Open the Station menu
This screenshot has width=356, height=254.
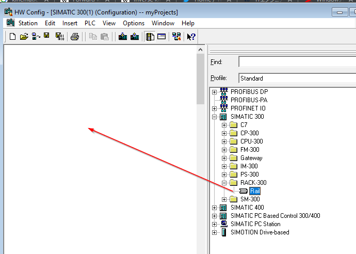point(28,23)
